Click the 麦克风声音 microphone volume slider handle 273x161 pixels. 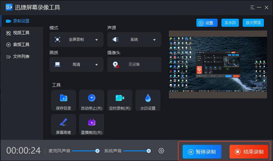coord(97,151)
